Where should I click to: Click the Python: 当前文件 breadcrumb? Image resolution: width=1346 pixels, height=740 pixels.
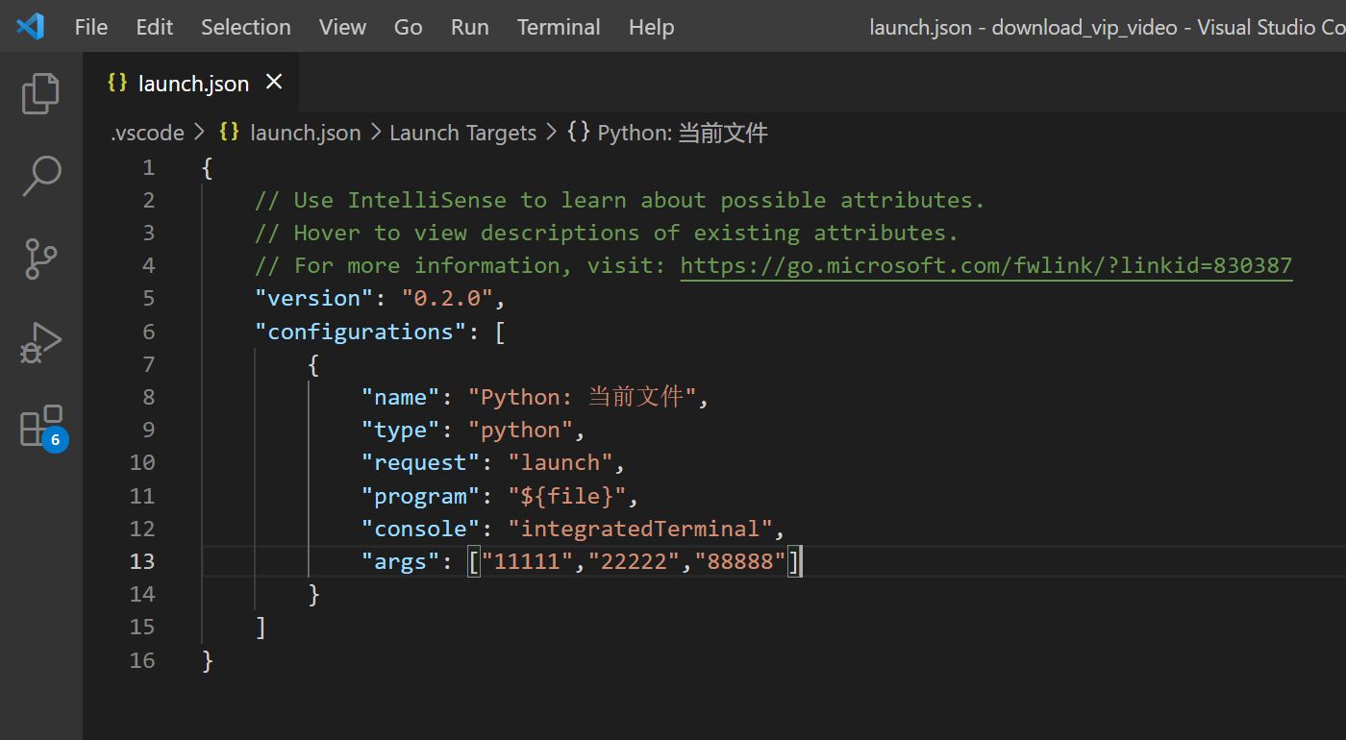668,133
